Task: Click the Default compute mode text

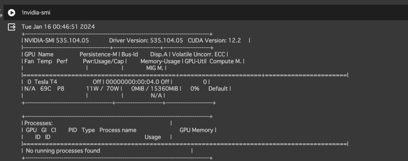Action: click(x=218, y=88)
